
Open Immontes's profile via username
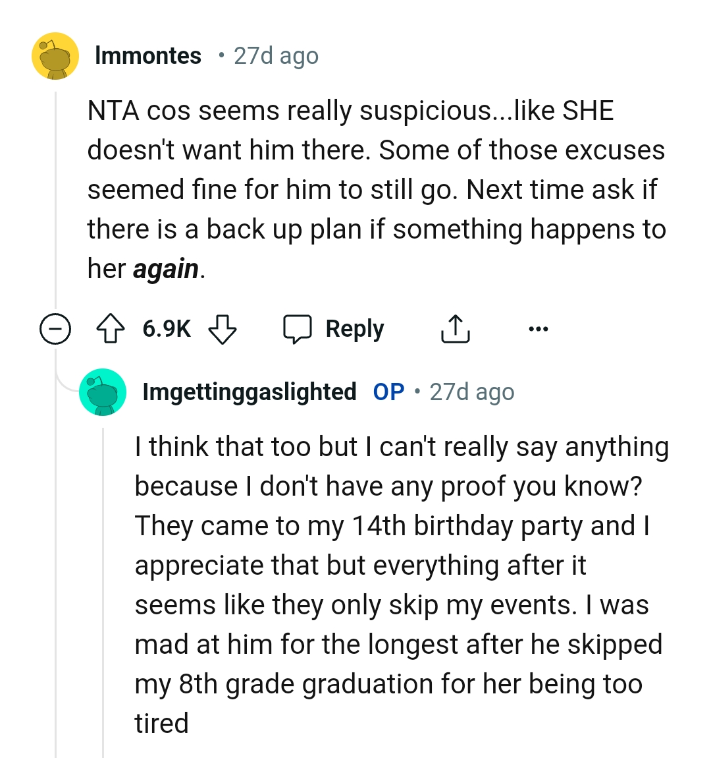pyautogui.click(x=148, y=55)
